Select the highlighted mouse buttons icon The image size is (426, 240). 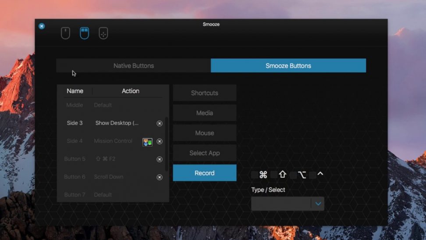tap(84, 33)
